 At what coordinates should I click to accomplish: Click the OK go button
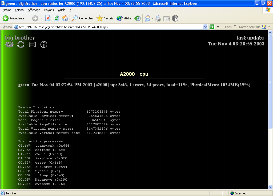215,27
